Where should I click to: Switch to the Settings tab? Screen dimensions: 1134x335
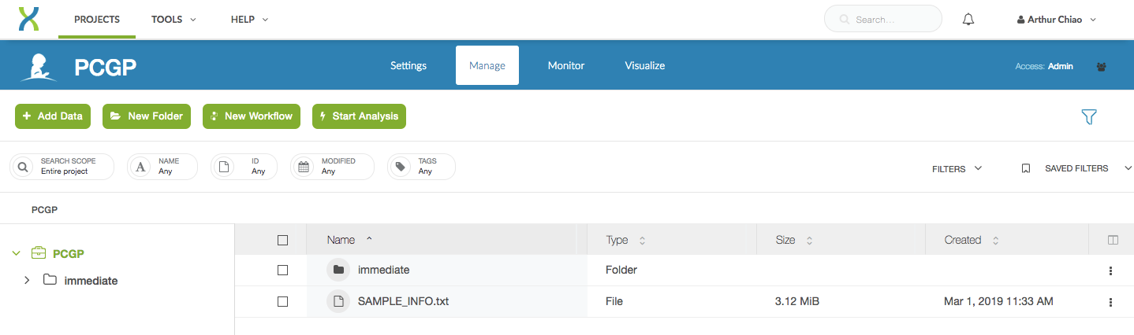(408, 65)
